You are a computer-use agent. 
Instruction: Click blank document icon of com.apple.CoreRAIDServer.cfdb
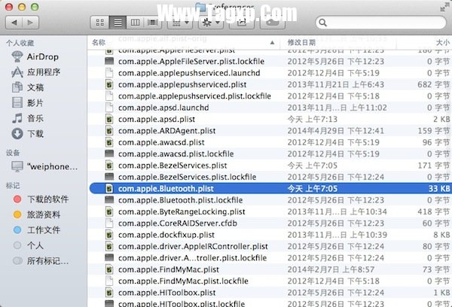click(x=109, y=223)
